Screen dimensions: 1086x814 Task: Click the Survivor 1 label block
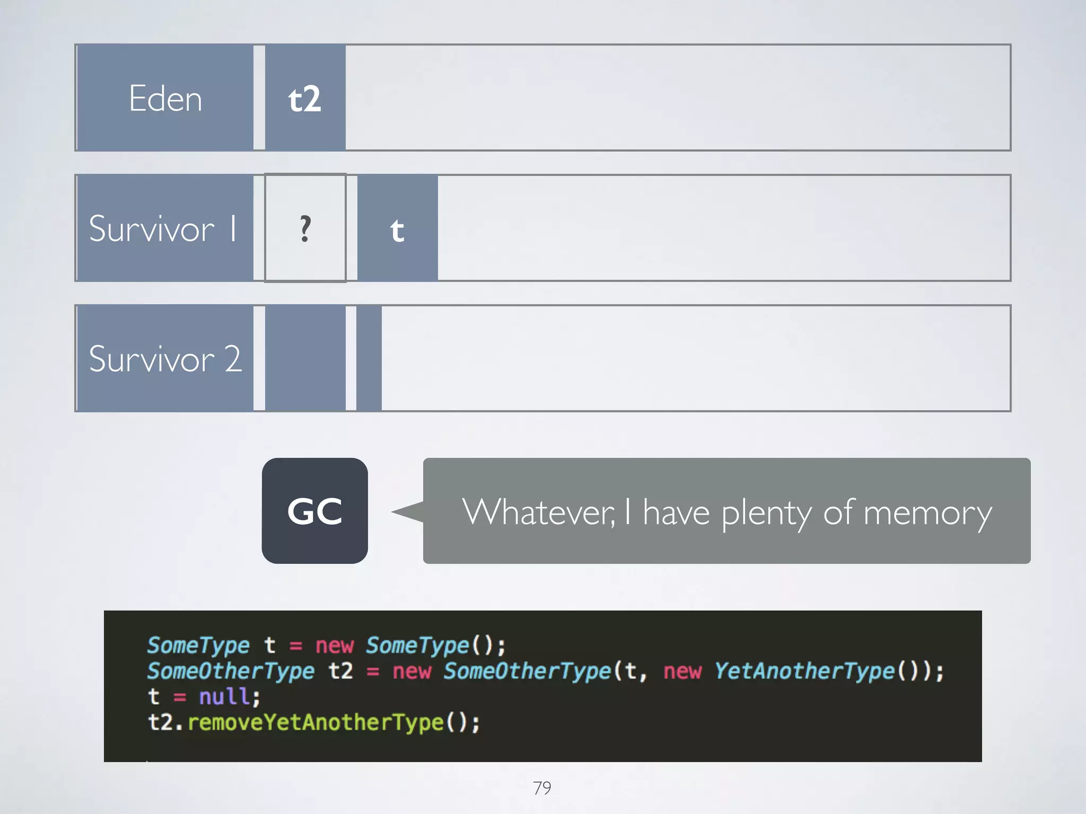tap(165, 228)
